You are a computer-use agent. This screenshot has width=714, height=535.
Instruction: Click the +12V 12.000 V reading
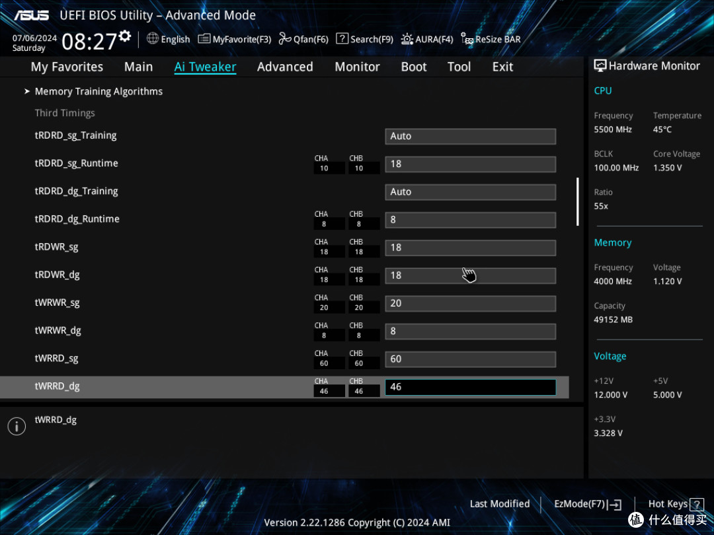point(610,395)
